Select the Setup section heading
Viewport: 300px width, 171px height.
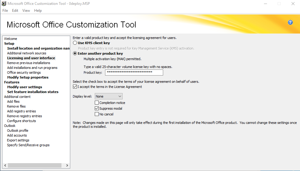coord(9,44)
